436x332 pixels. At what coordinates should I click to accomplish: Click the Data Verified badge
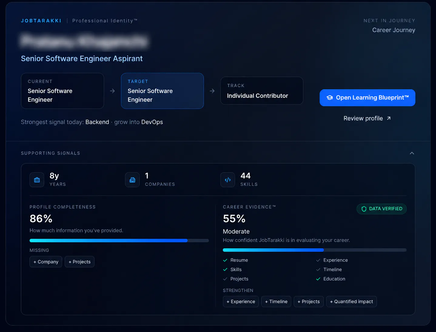coord(381,209)
